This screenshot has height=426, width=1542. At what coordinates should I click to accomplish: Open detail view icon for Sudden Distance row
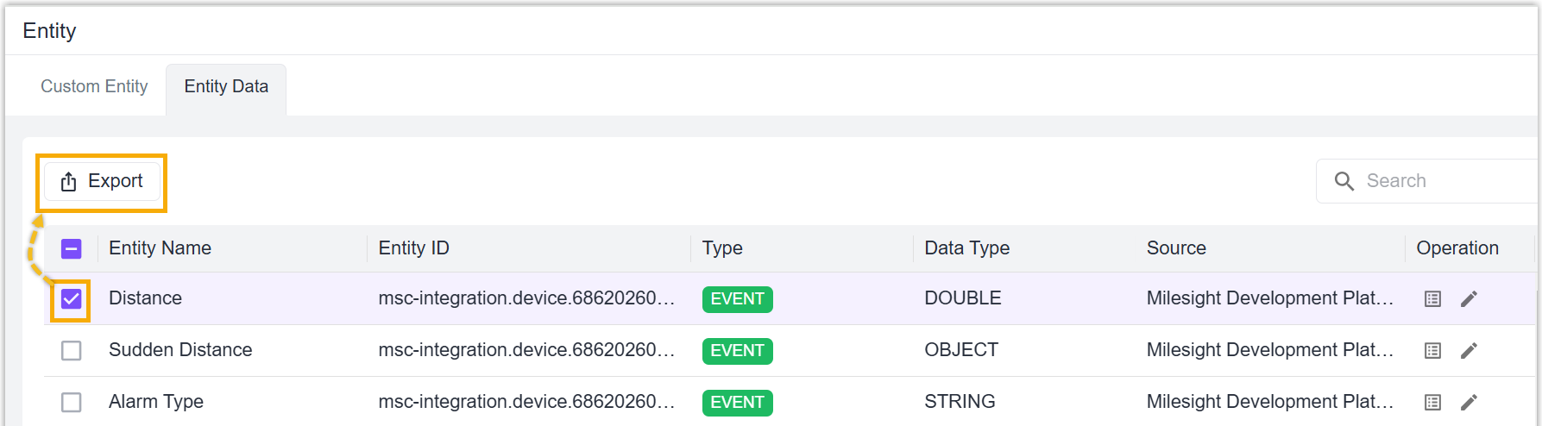(1432, 351)
